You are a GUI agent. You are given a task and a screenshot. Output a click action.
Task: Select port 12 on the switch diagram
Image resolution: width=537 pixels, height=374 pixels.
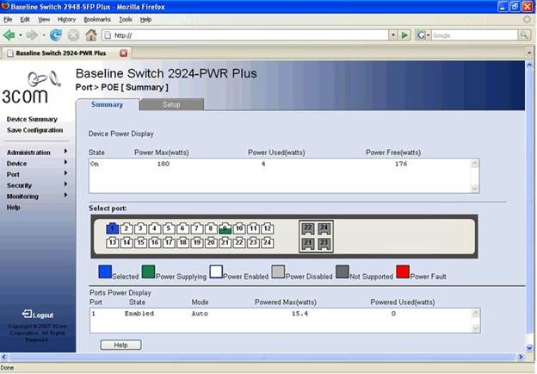click(x=268, y=228)
